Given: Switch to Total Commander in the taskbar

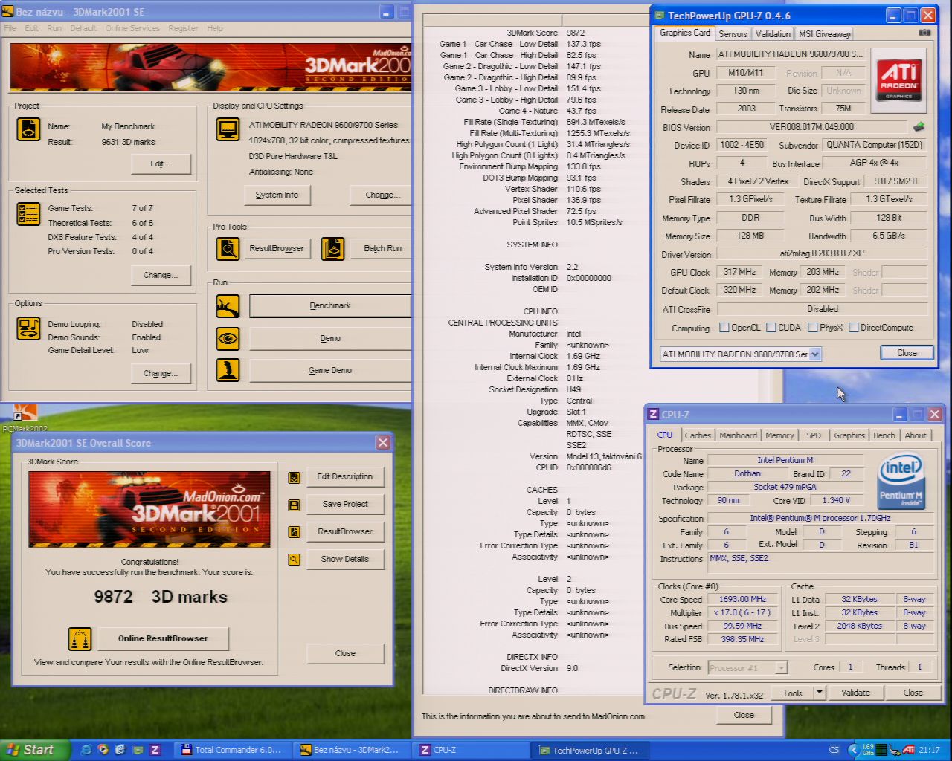Looking at the screenshot, I should pyautogui.click(x=232, y=750).
